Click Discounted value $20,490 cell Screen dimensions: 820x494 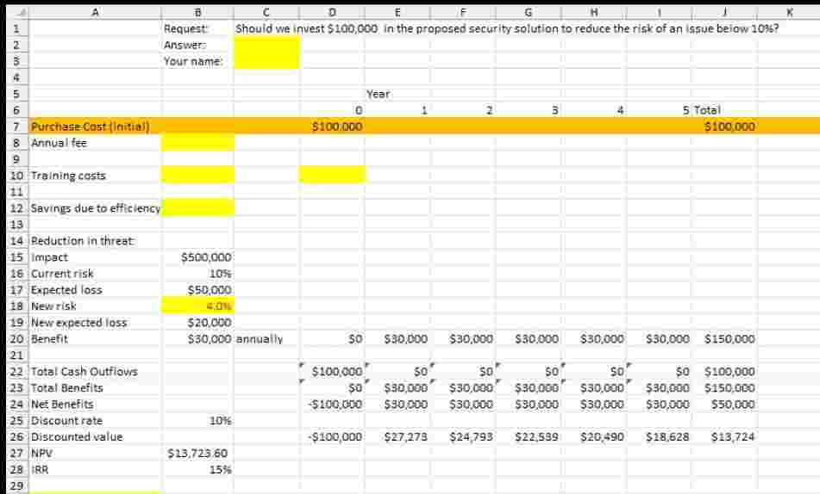pyautogui.click(x=602, y=436)
